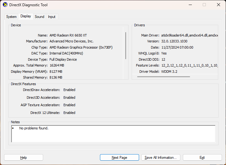Click the WHQL Logo'd Yes value
The image size is (226, 165).
[x=164, y=53]
